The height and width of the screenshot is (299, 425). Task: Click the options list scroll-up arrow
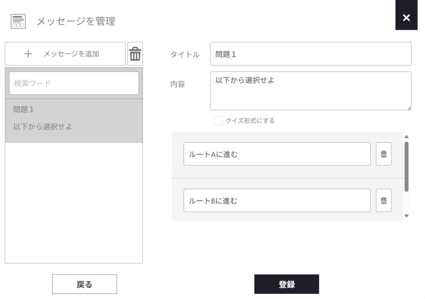pyautogui.click(x=406, y=137)
